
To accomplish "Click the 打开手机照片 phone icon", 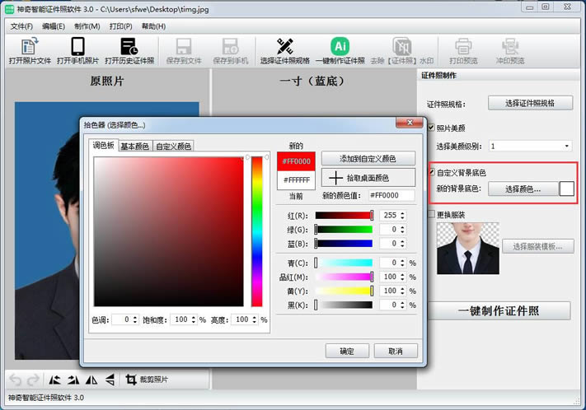I will pos(77,51).
